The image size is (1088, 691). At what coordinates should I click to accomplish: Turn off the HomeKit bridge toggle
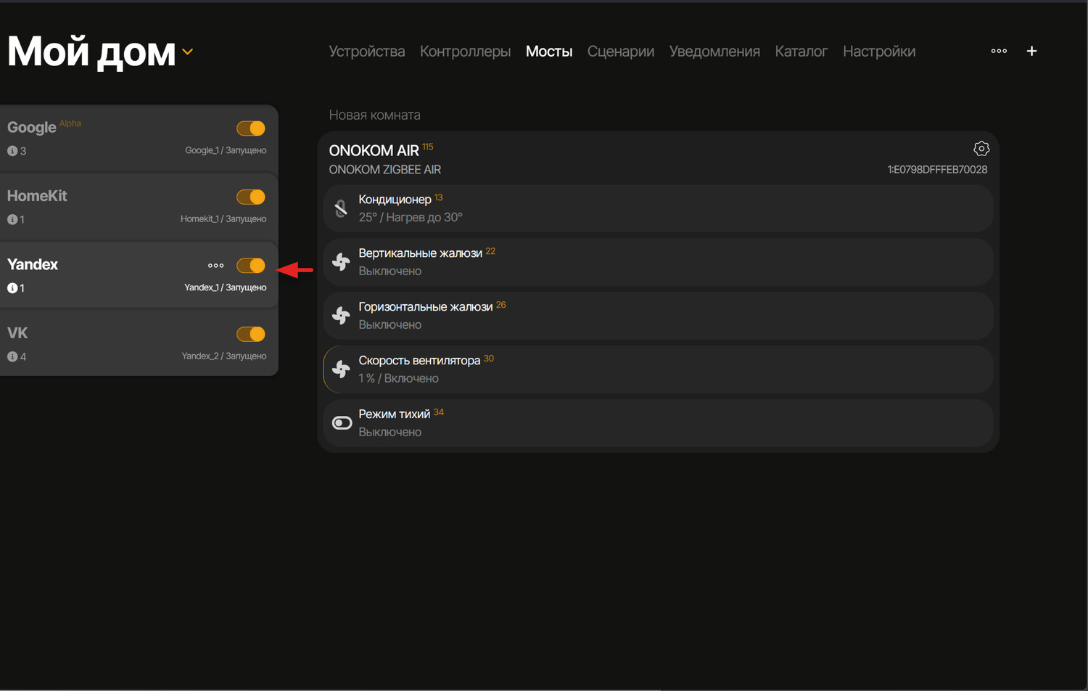[251, 197]
